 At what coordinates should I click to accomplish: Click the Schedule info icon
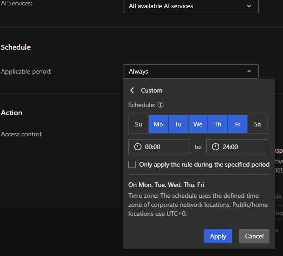160,105
